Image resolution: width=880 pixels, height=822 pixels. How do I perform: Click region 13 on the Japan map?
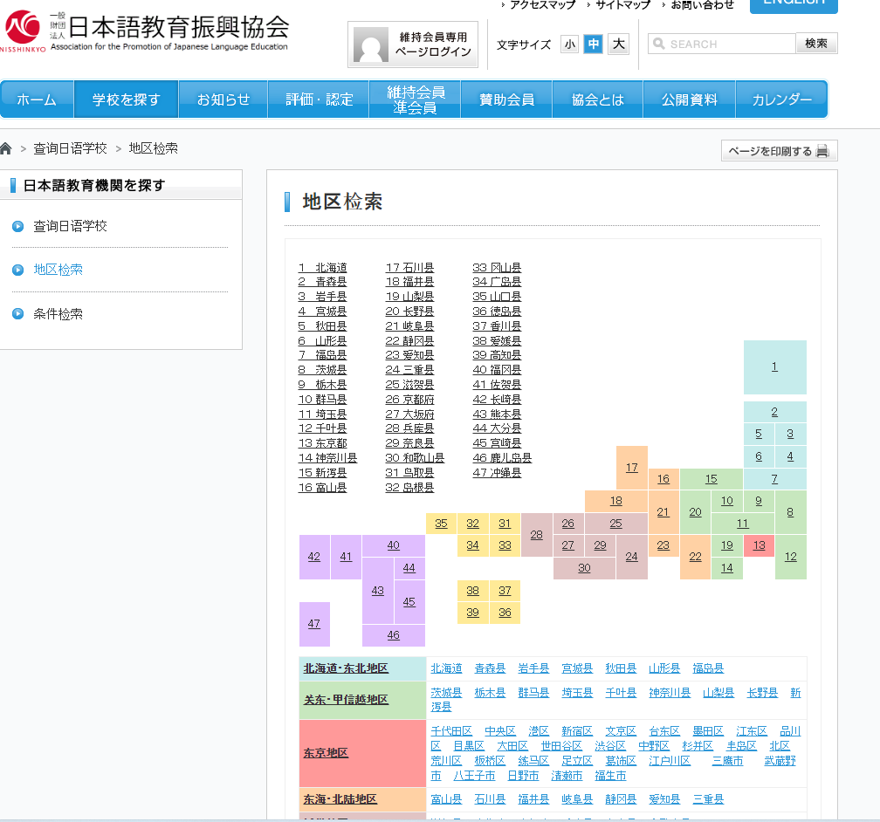(x=758, y=545)
